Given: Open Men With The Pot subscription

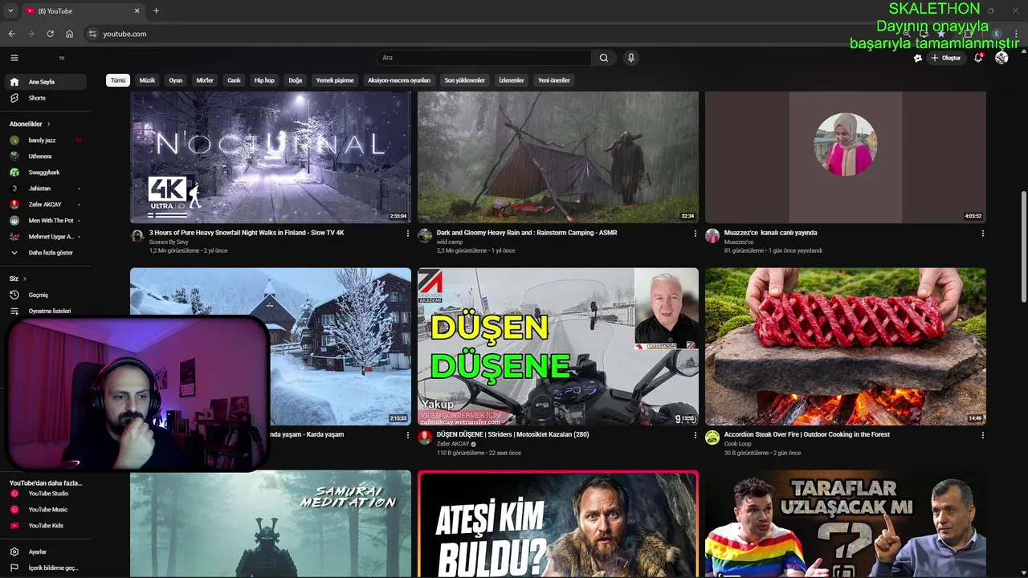Looking at the screenshot, I should coord(47,221).
